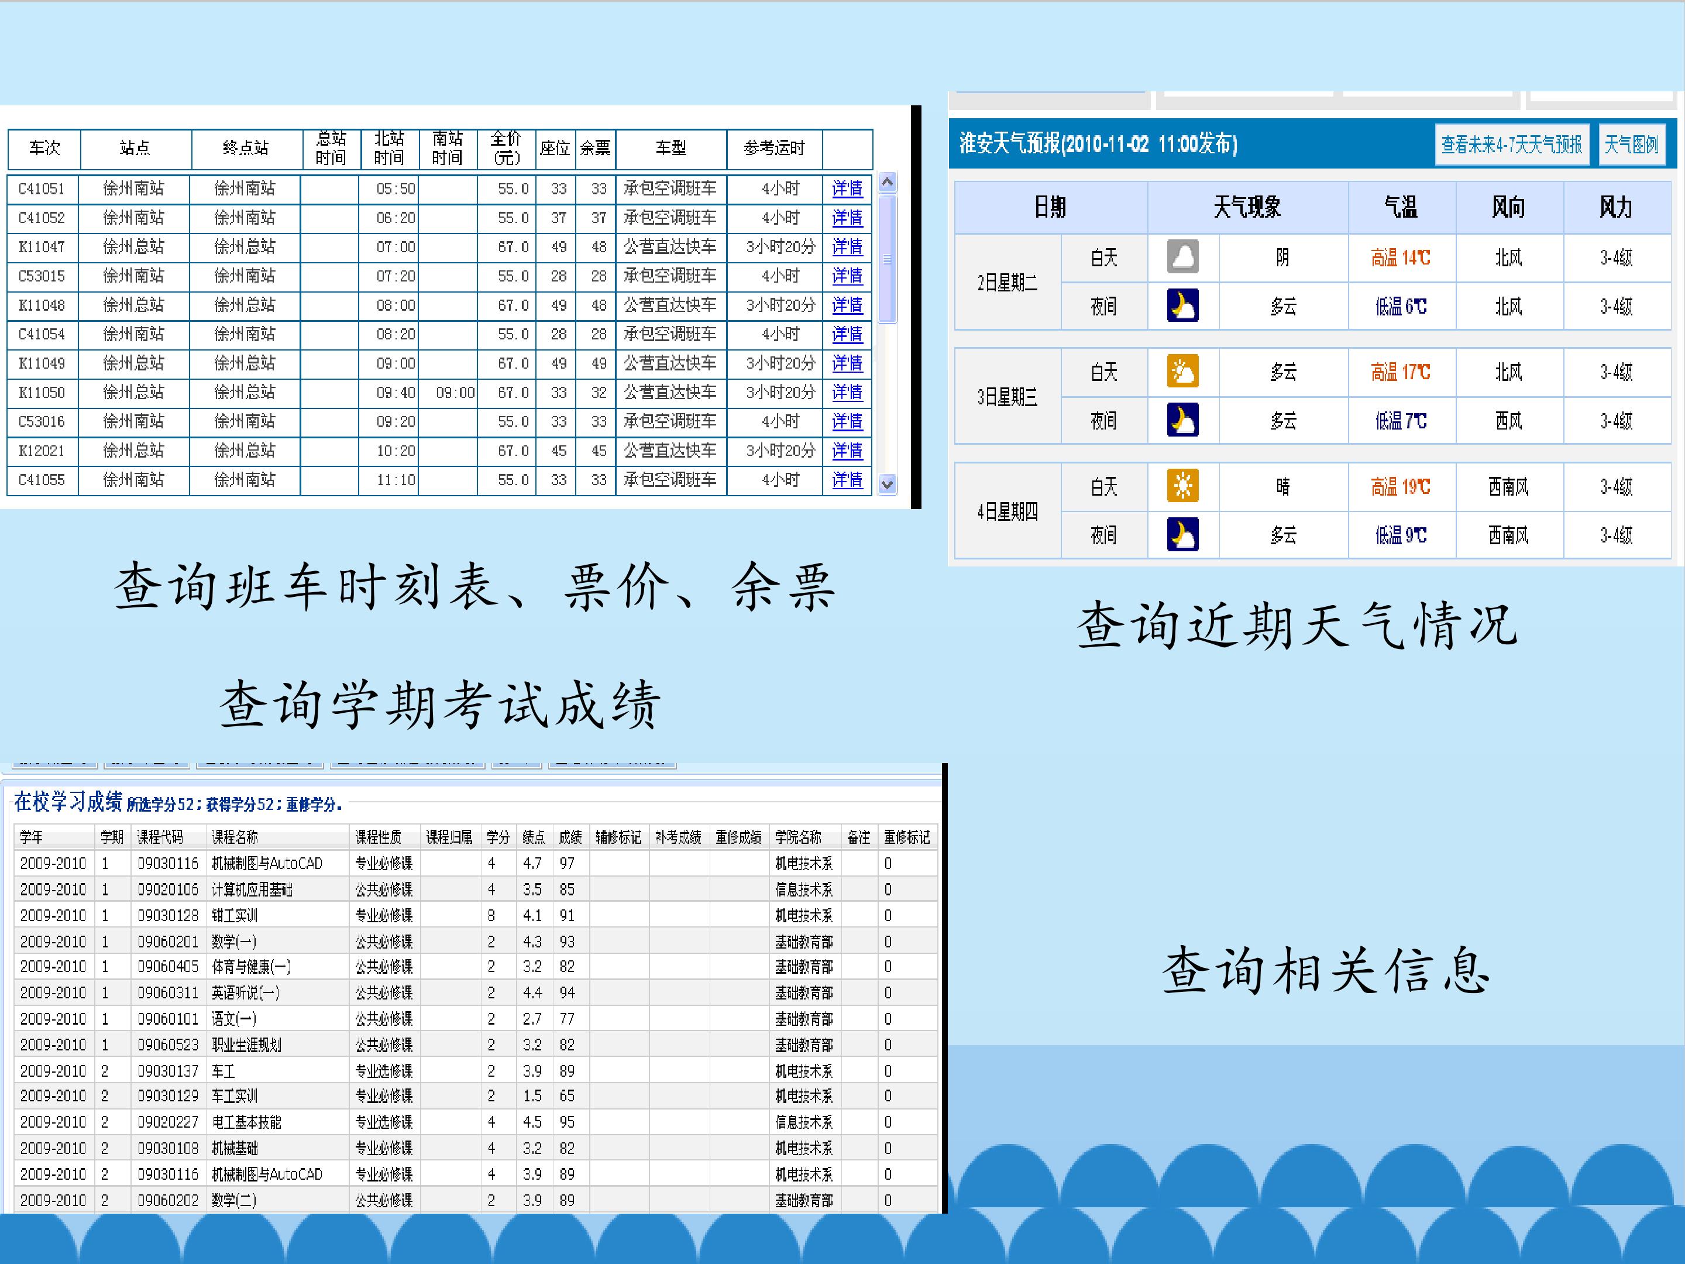Open 详情 link for bus C53015
The height and width of the screenshot is (1264, 1685).
pos(847,276)
